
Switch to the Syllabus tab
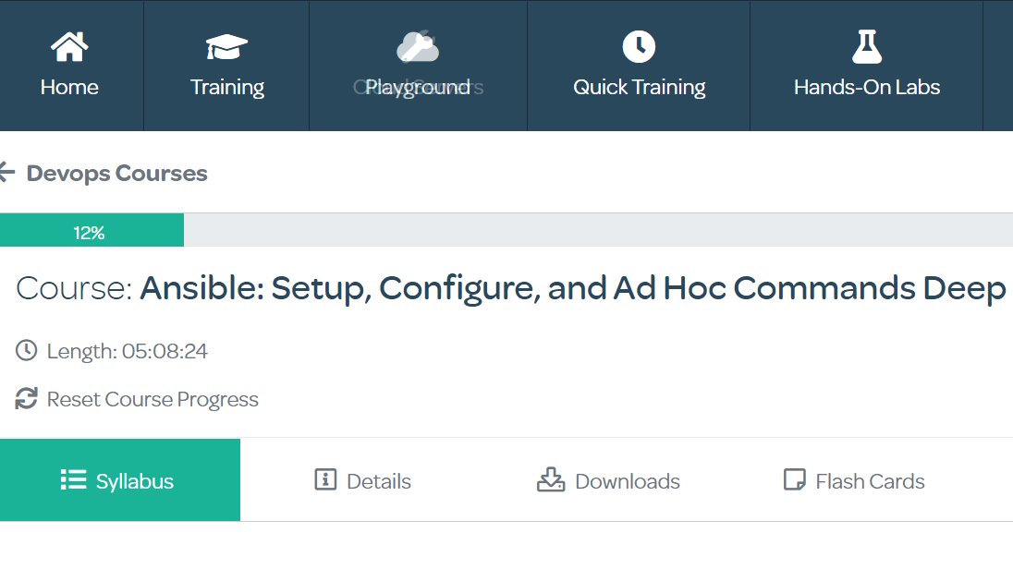click(120, 480)
